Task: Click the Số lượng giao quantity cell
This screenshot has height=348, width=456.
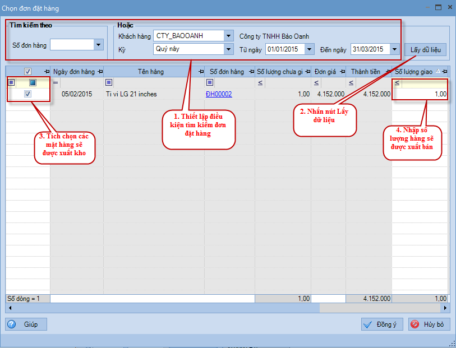Action: point(420,94)
